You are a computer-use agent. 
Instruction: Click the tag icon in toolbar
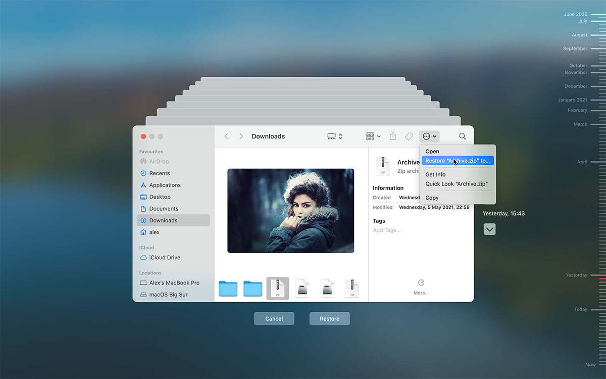[409, 136]
